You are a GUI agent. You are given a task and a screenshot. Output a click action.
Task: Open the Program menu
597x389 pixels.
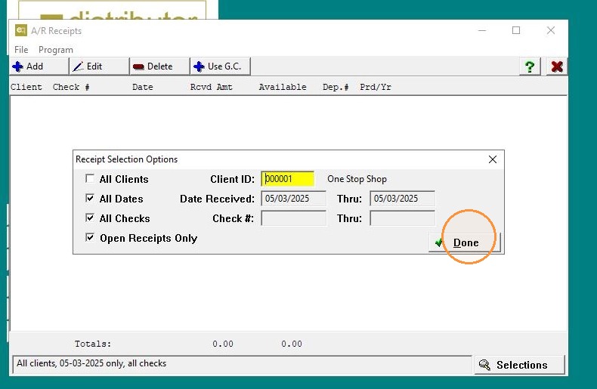coord(56,50)
